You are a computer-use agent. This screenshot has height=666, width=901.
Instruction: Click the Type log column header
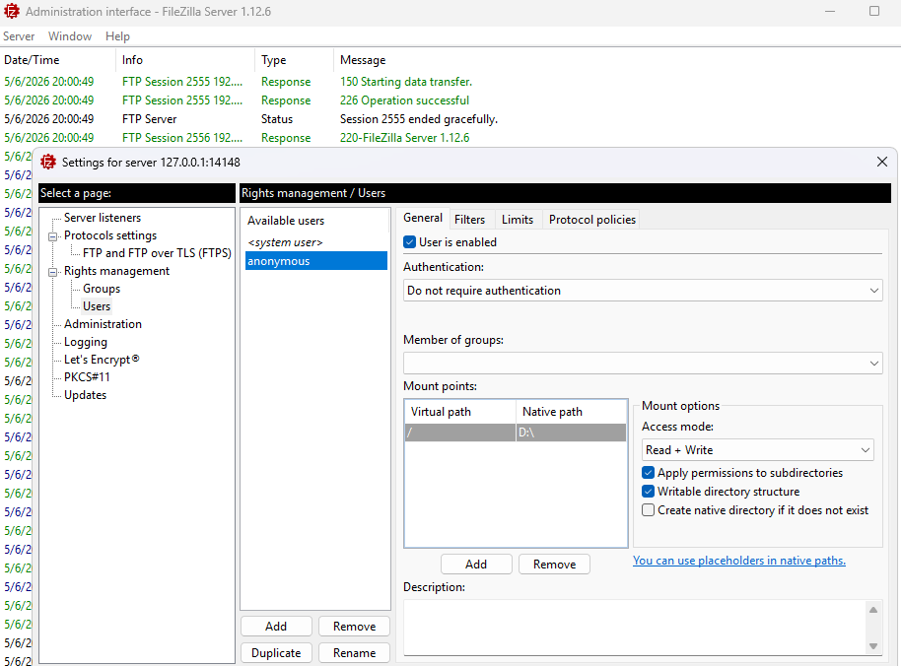click(x=294, y=60)
